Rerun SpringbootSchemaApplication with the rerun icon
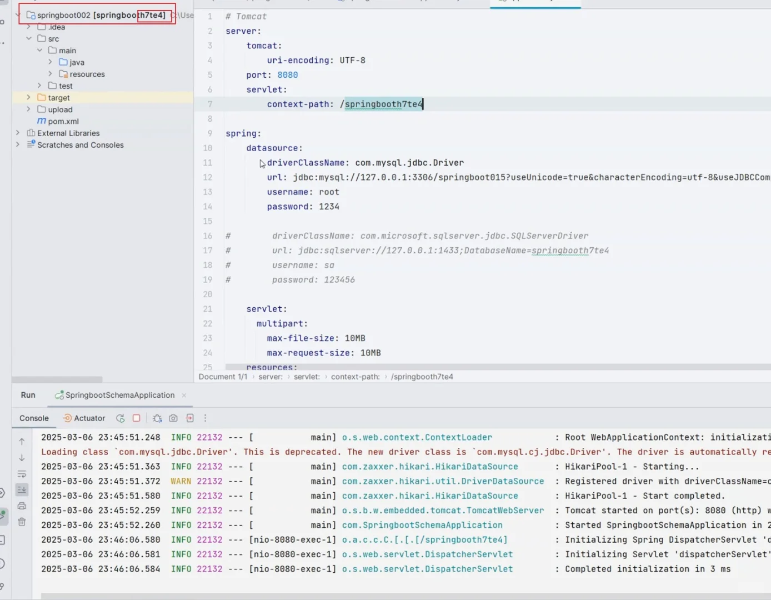The width and height of the screenshot is (771, 600). coord(120,418)
